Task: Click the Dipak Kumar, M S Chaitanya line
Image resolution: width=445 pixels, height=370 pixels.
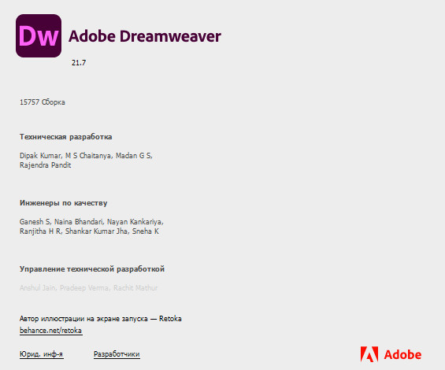Action: (86, 156)
